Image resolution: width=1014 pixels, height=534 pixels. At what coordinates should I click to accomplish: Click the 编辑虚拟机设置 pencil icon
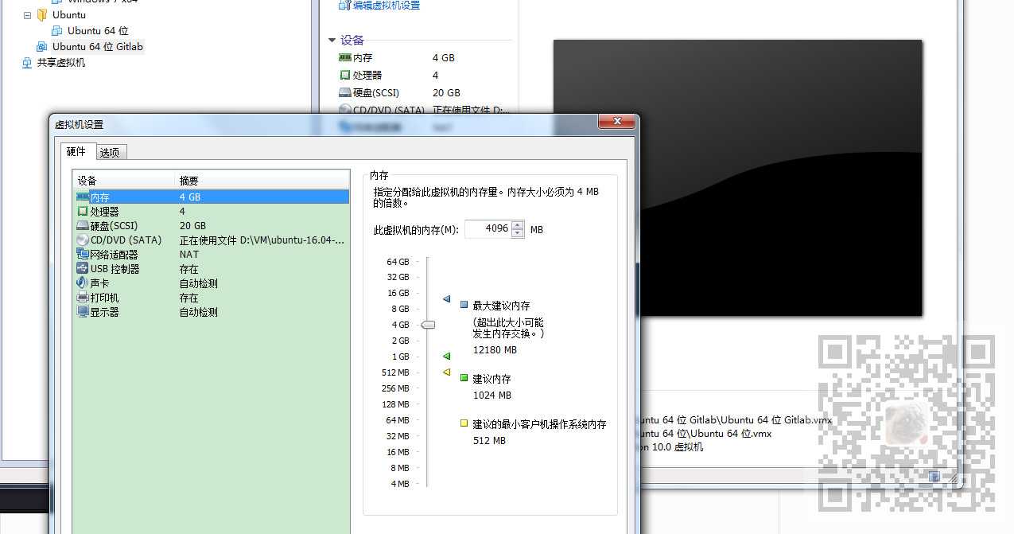(x=344, y=5)
